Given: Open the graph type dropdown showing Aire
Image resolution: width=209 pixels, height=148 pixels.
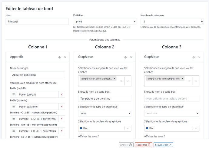Looking at the screenshot, I should pos(104,113).
